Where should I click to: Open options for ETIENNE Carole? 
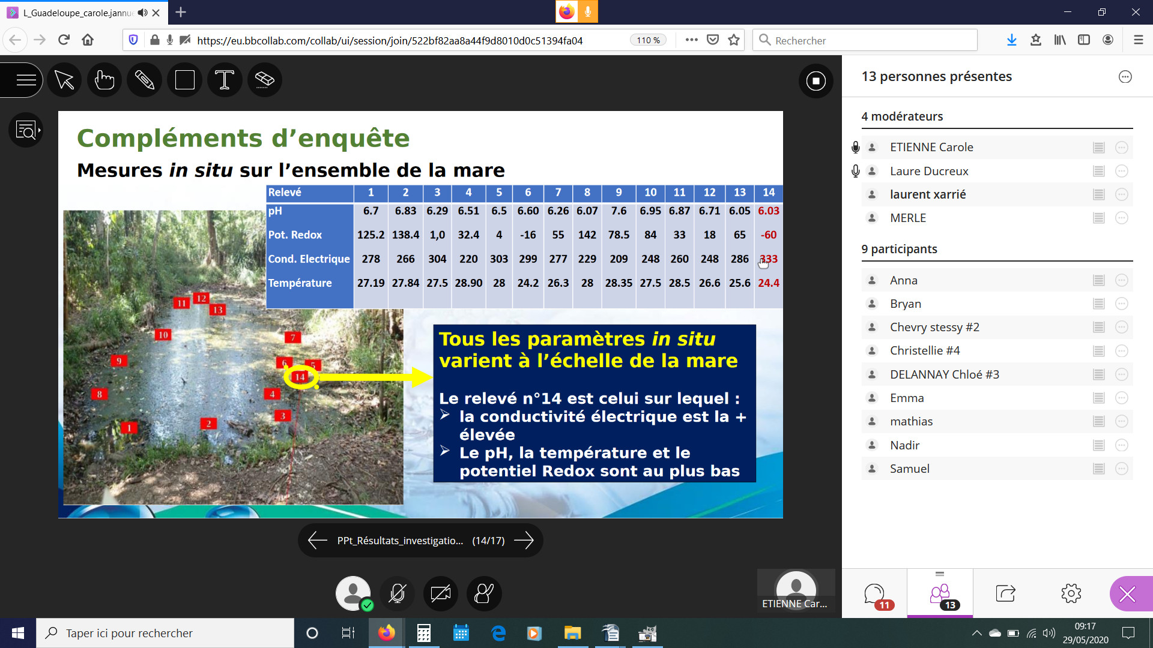pos(1121,148)
